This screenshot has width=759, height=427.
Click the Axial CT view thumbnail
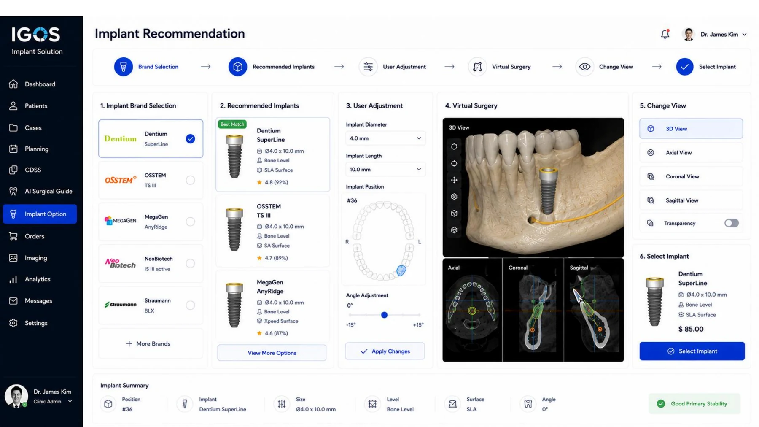[x=472, y=310]
